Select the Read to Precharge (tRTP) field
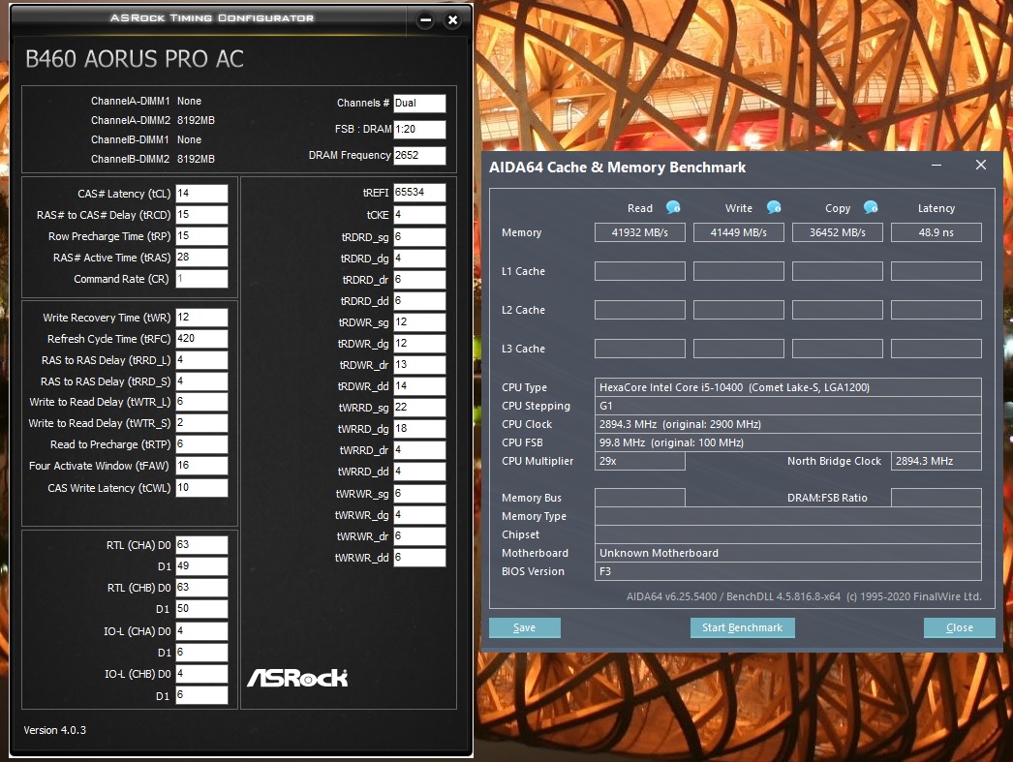 201,445
